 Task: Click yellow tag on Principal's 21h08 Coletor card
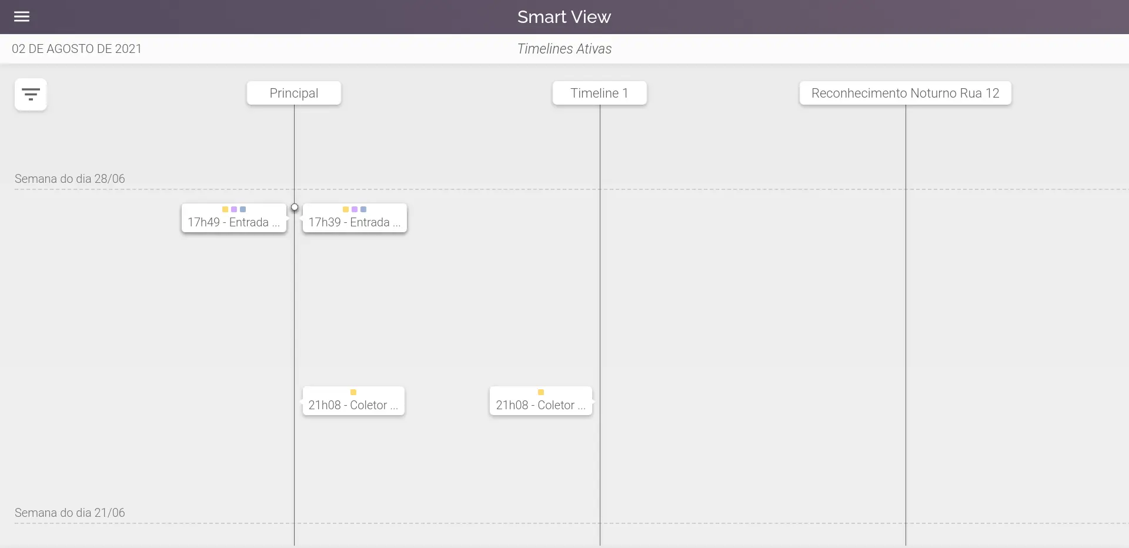[x=353, y=392]
